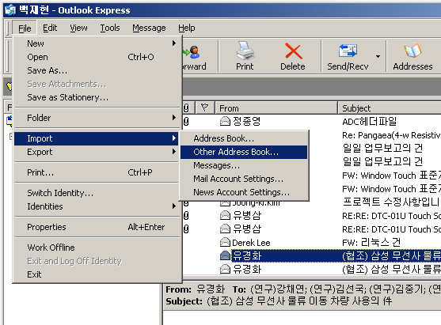Expand the Export submenu
This screenshot has width=441, height=325.
click(x=96, y=152)
